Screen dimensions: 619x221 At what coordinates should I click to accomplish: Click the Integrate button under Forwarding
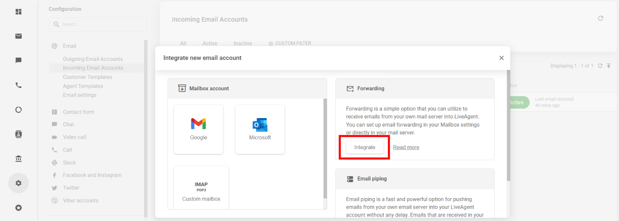tap(365, 147)
